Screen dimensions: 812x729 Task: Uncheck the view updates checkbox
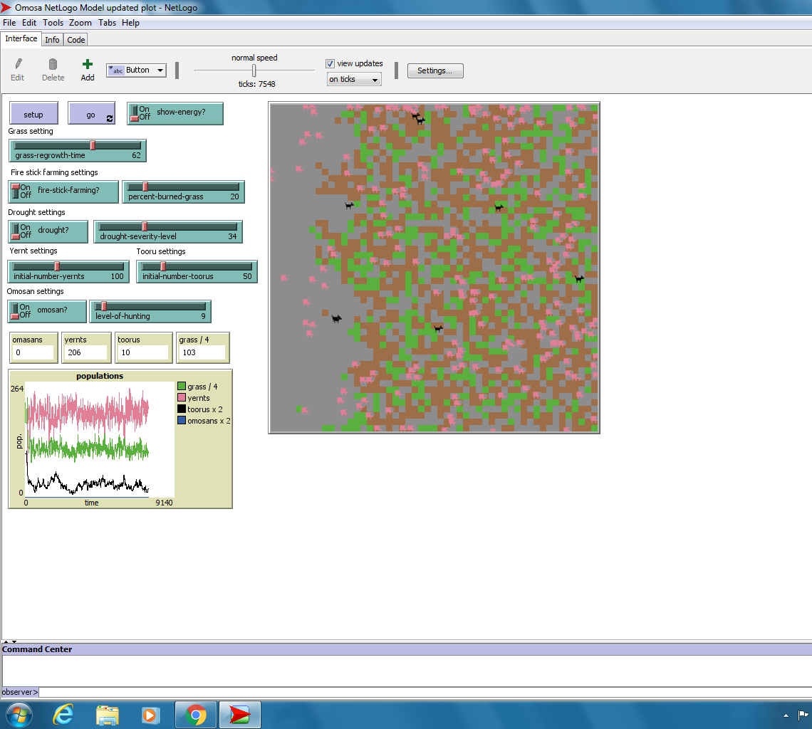(330, 63)
